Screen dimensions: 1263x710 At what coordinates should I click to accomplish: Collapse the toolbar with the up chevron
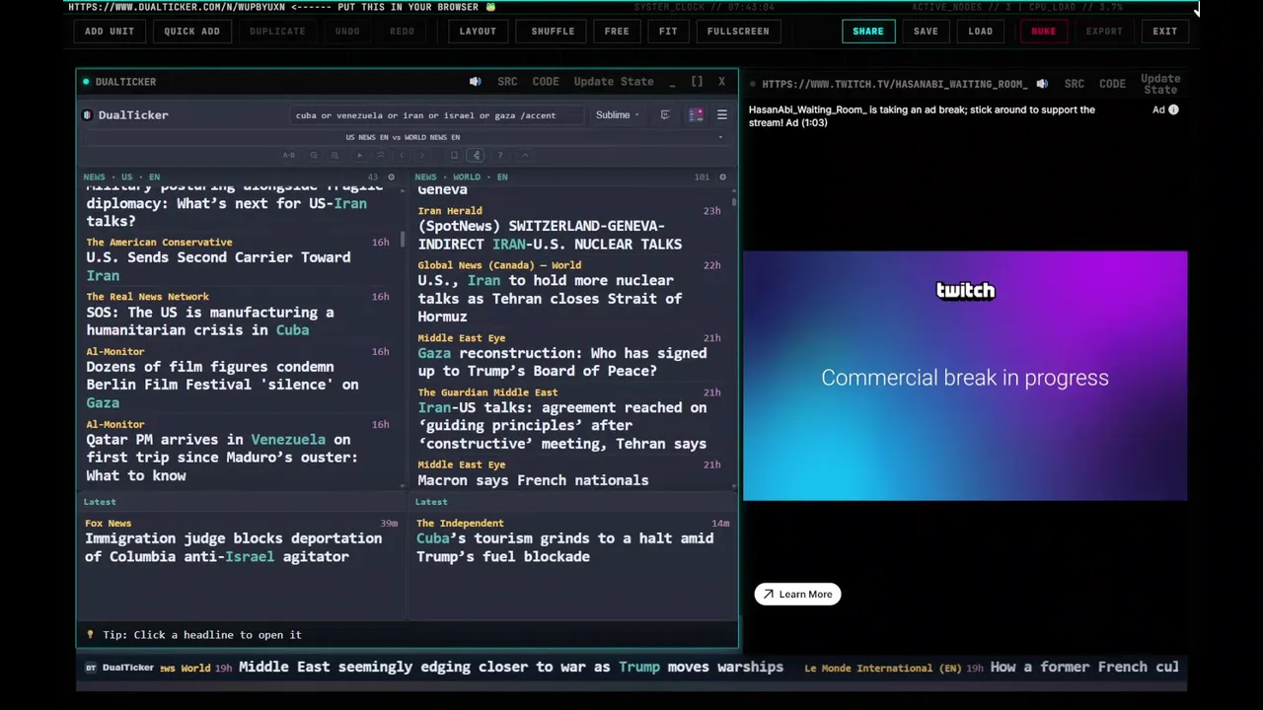525,155
